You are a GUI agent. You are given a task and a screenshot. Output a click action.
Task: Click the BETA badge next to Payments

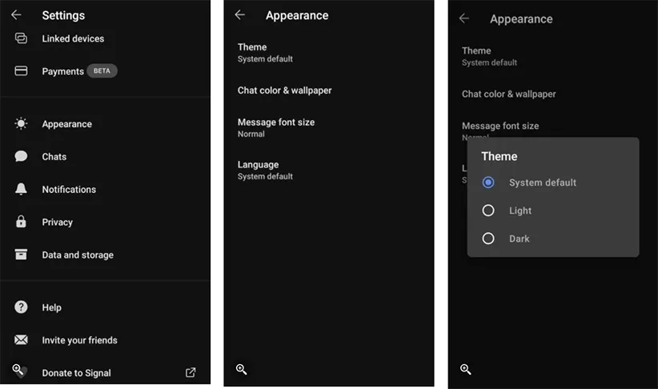[x=102, y=71]
